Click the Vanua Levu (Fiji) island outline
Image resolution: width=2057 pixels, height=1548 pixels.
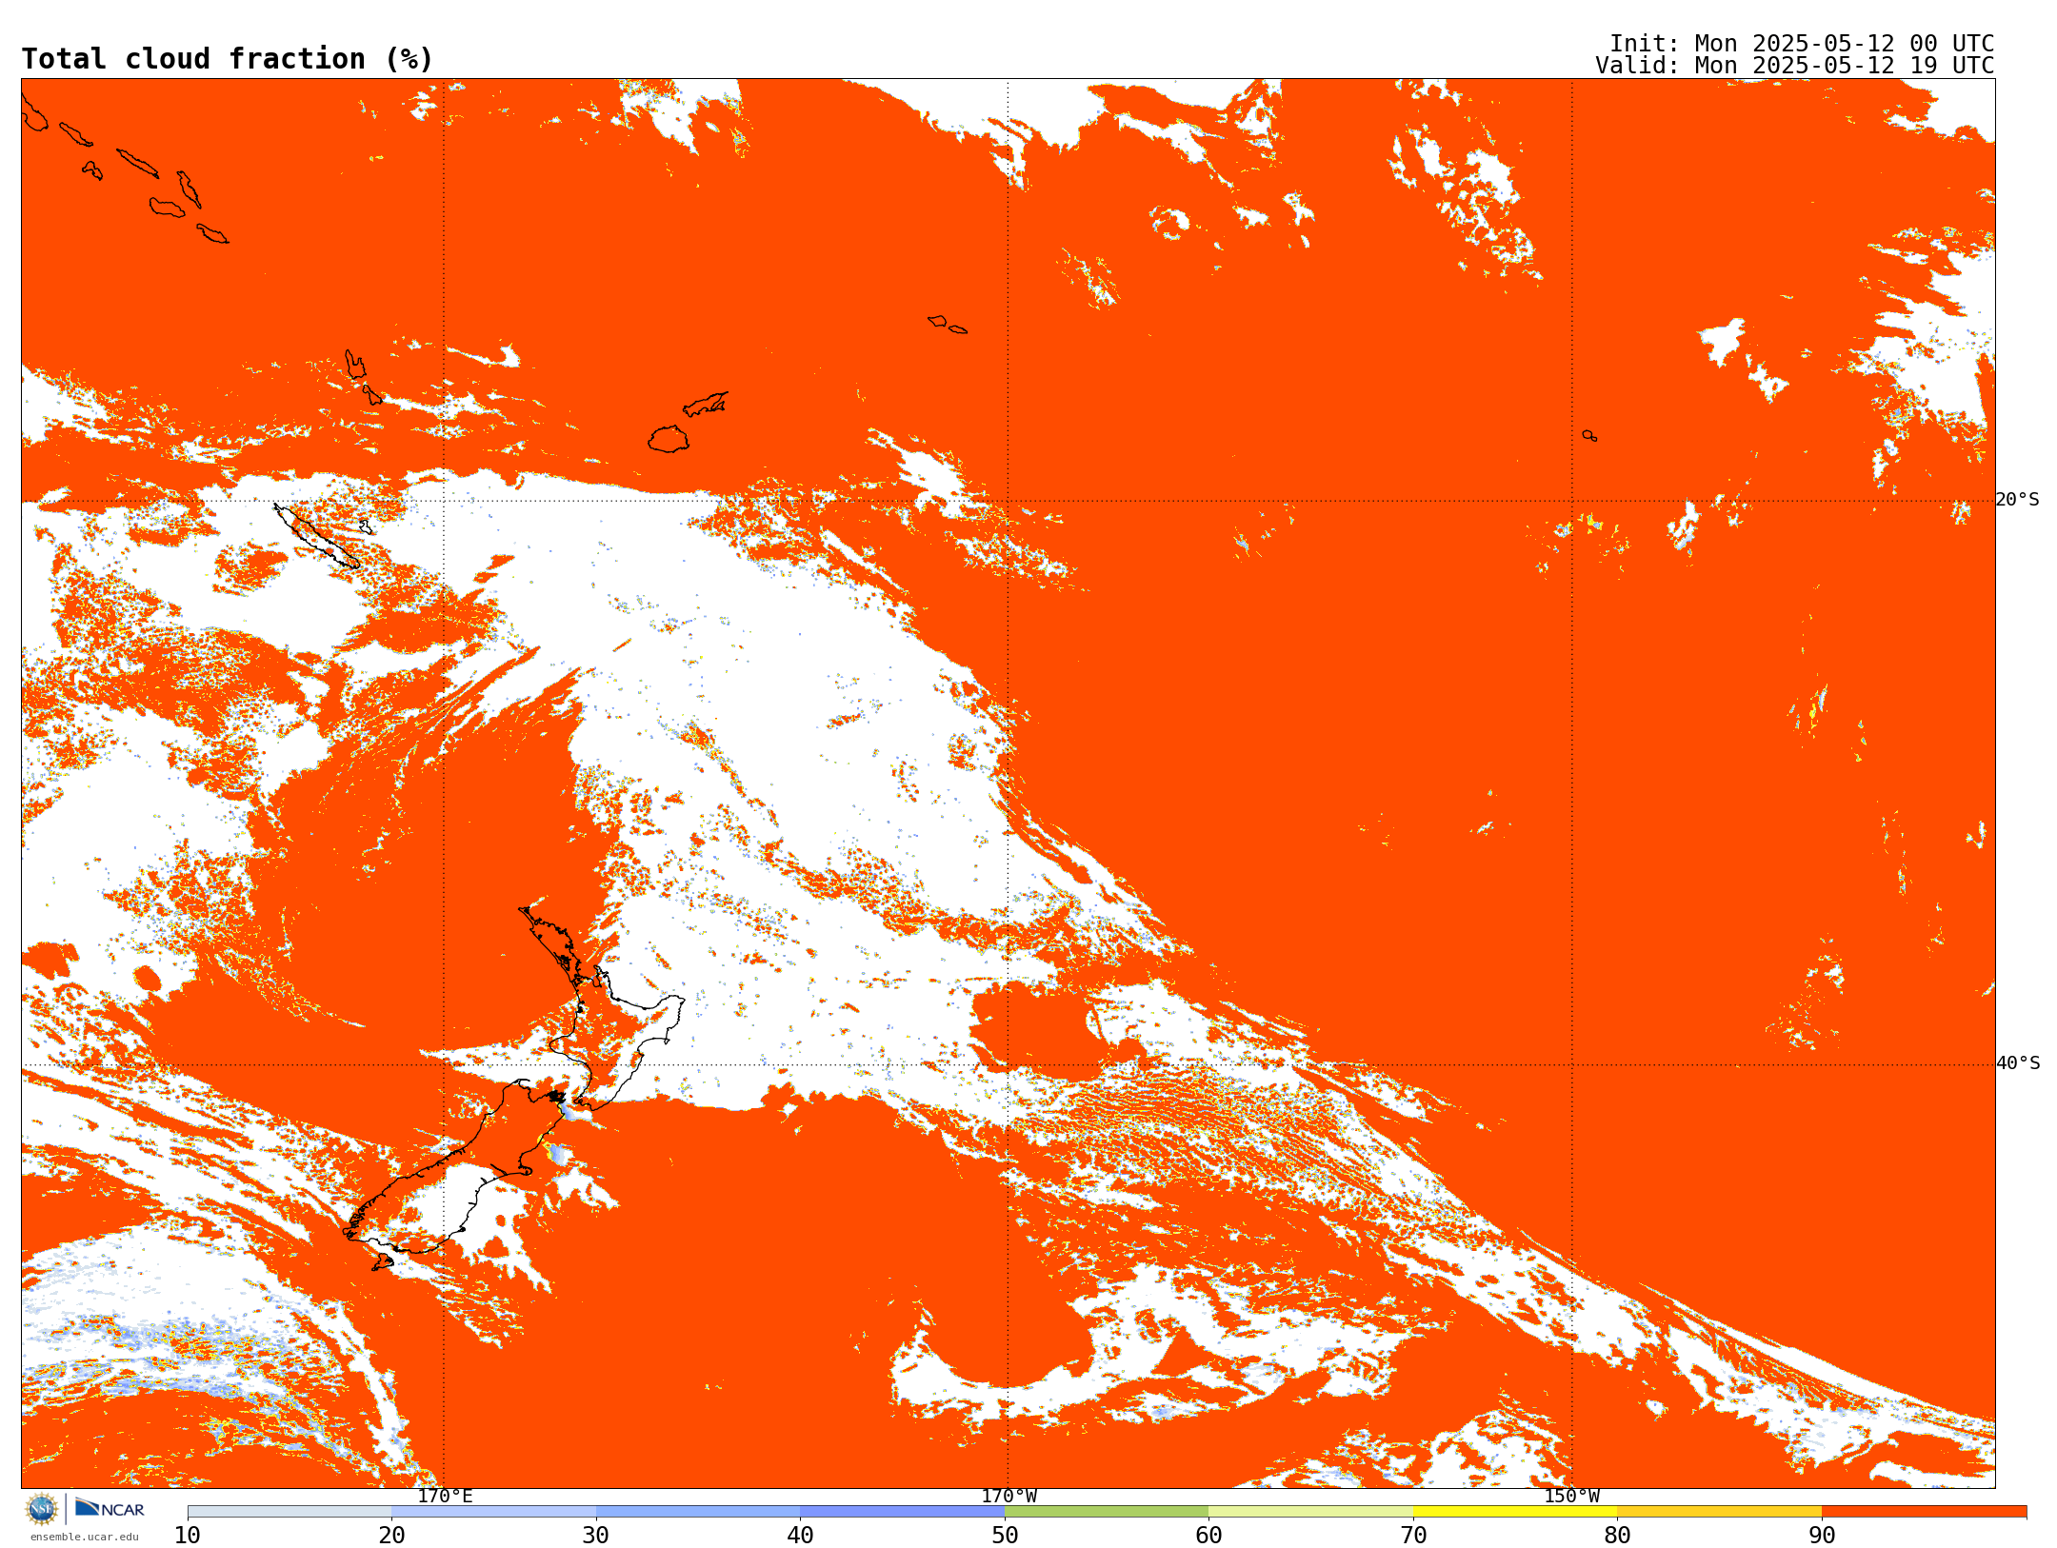coord(706,404)
